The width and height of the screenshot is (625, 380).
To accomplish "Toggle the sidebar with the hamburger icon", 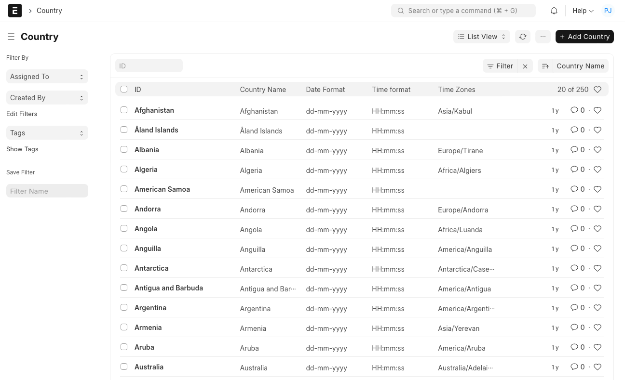I will pos(11,36).
